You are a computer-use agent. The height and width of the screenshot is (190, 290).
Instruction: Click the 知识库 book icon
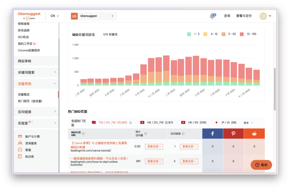click(x=20, y=157)
